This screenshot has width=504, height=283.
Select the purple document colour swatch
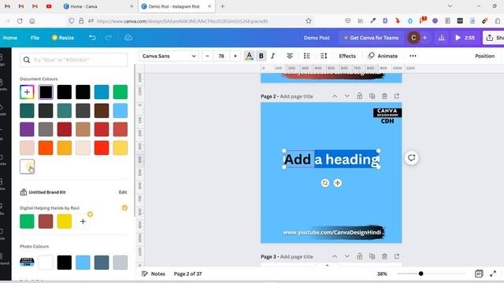(x=27, y=129)
